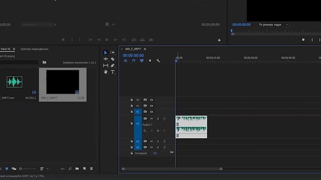Select the Selection arrow tool
The image size is (321, 180).
tap(106, 52)
